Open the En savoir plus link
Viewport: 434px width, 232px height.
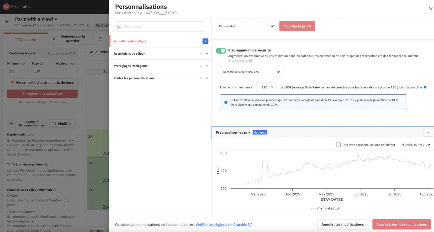tap(240, 61)
